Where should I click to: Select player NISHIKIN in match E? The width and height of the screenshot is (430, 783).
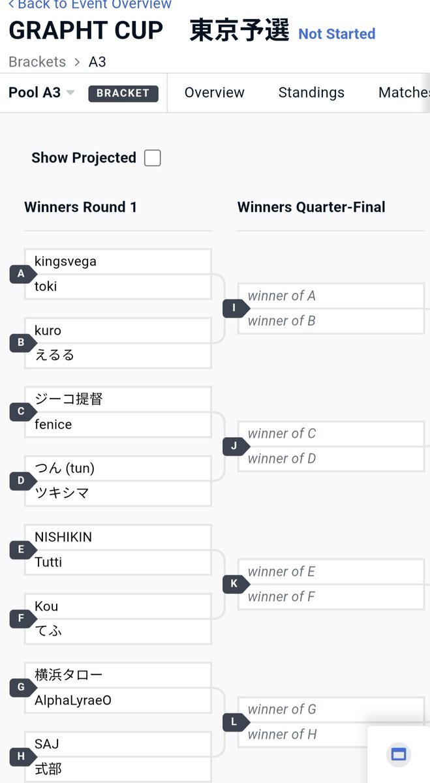point(118,538)
